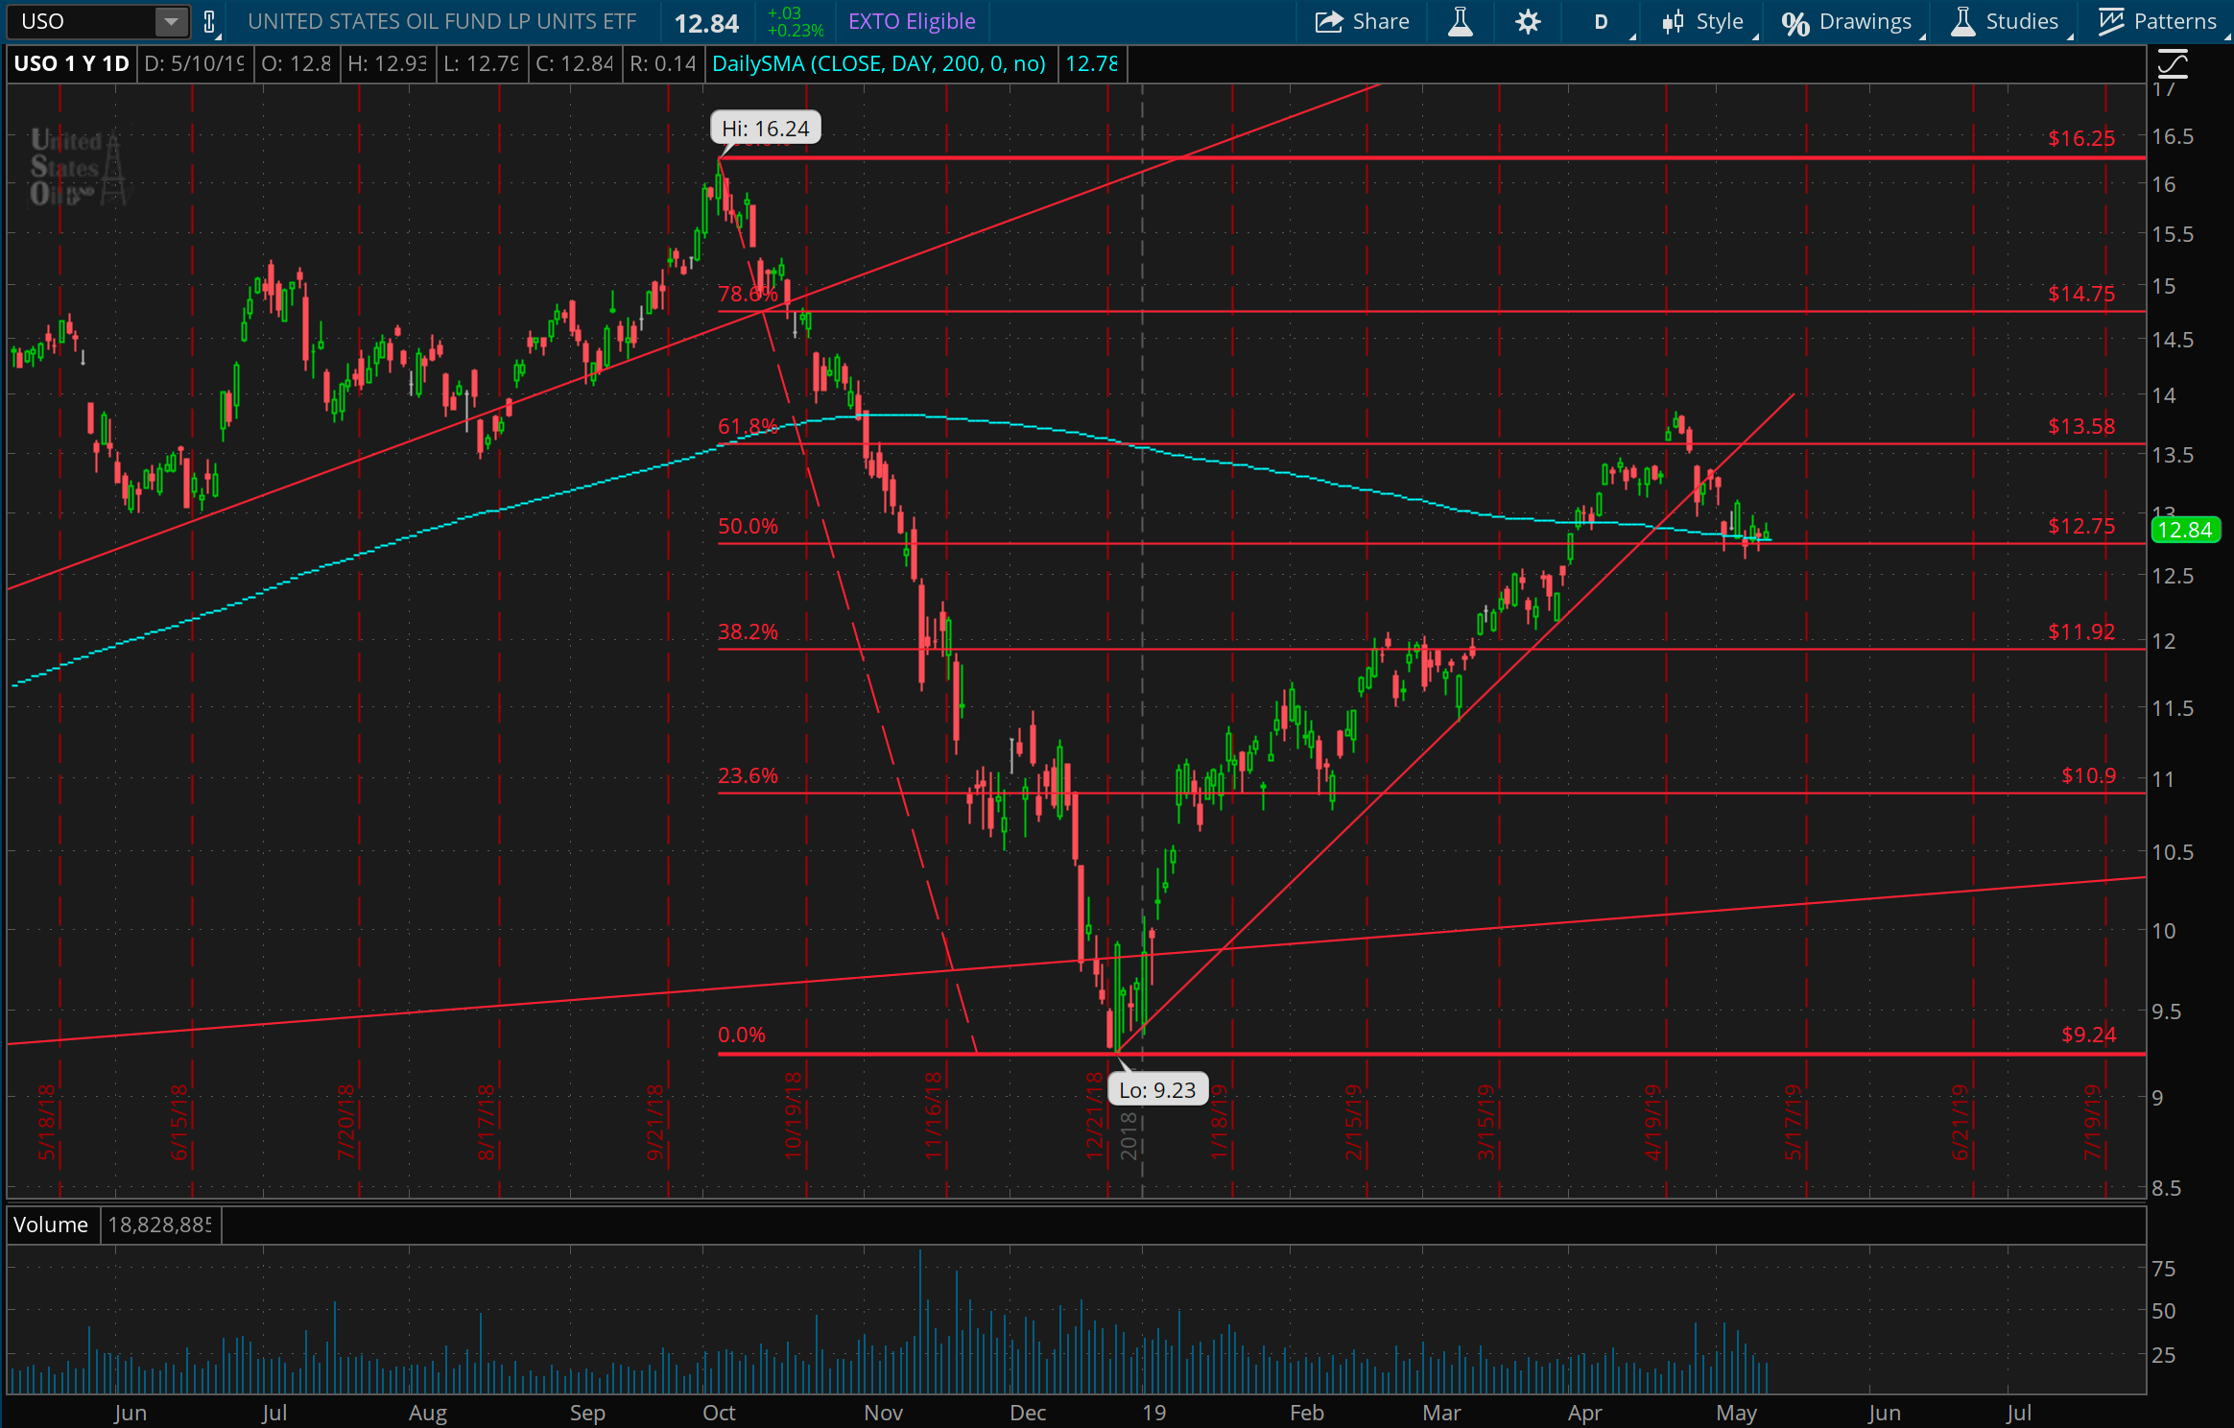This screenshot has height=1428, width=2234.
Task: Open the Drawings menu
Action: (x=1849, y=21)
